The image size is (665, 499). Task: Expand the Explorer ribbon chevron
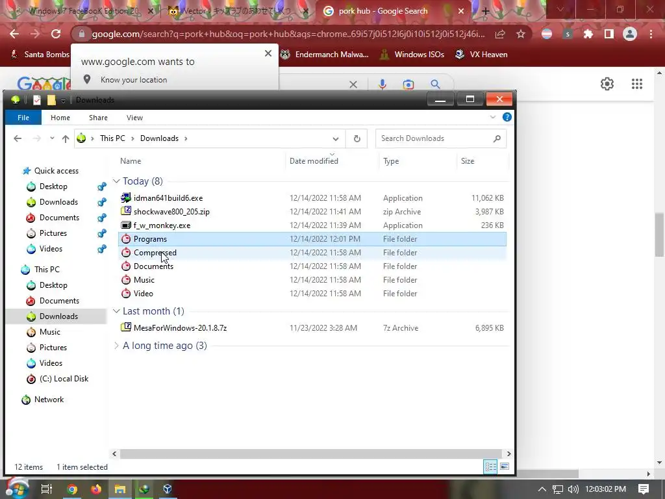(x=492, y=117)
